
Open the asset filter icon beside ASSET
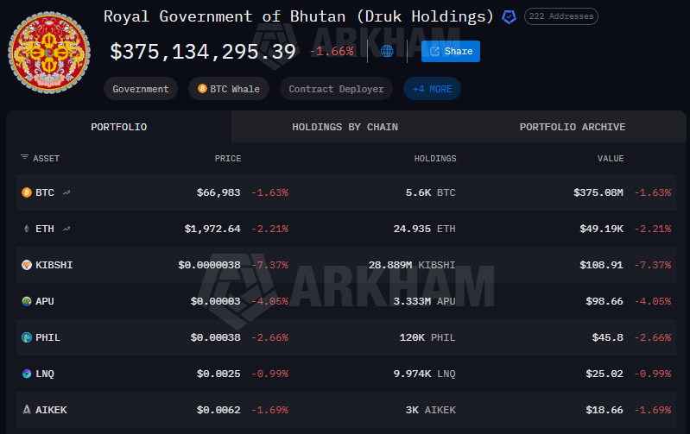tap(24, 158)
